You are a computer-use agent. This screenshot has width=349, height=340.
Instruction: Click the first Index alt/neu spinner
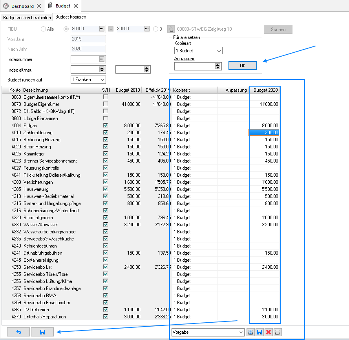coord(102,70)
